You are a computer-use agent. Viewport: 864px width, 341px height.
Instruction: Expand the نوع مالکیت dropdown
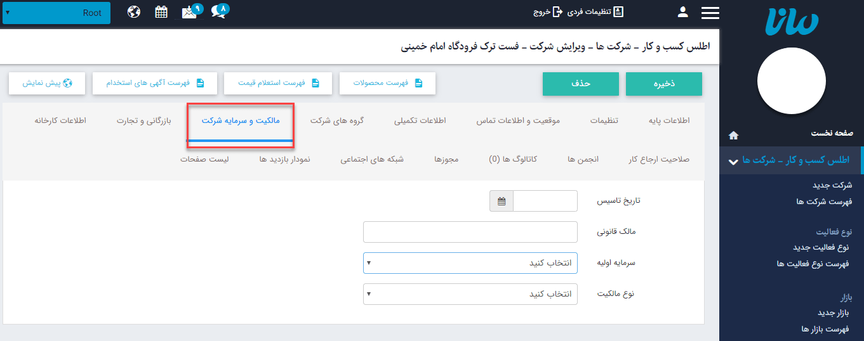pos(470,294)
